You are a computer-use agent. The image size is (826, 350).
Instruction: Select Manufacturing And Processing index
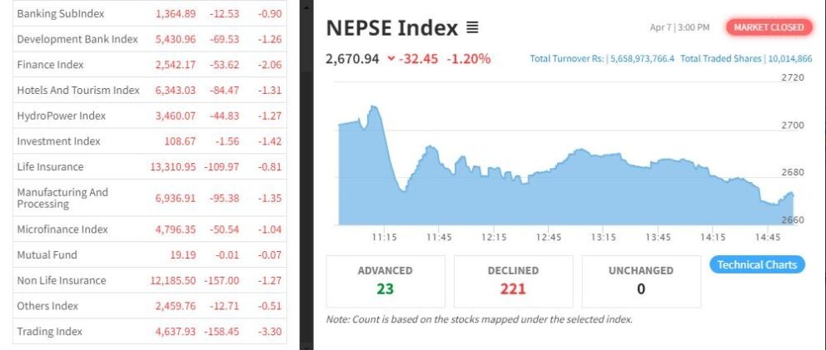[150, 198]
